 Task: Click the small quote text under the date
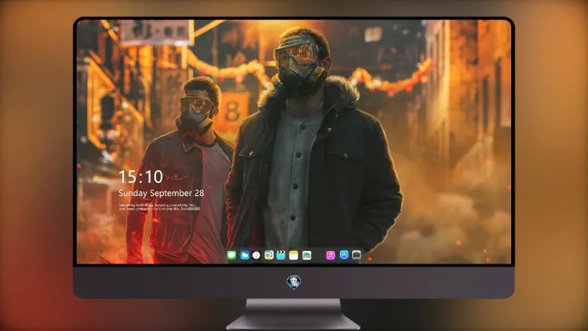coord(160,207)
